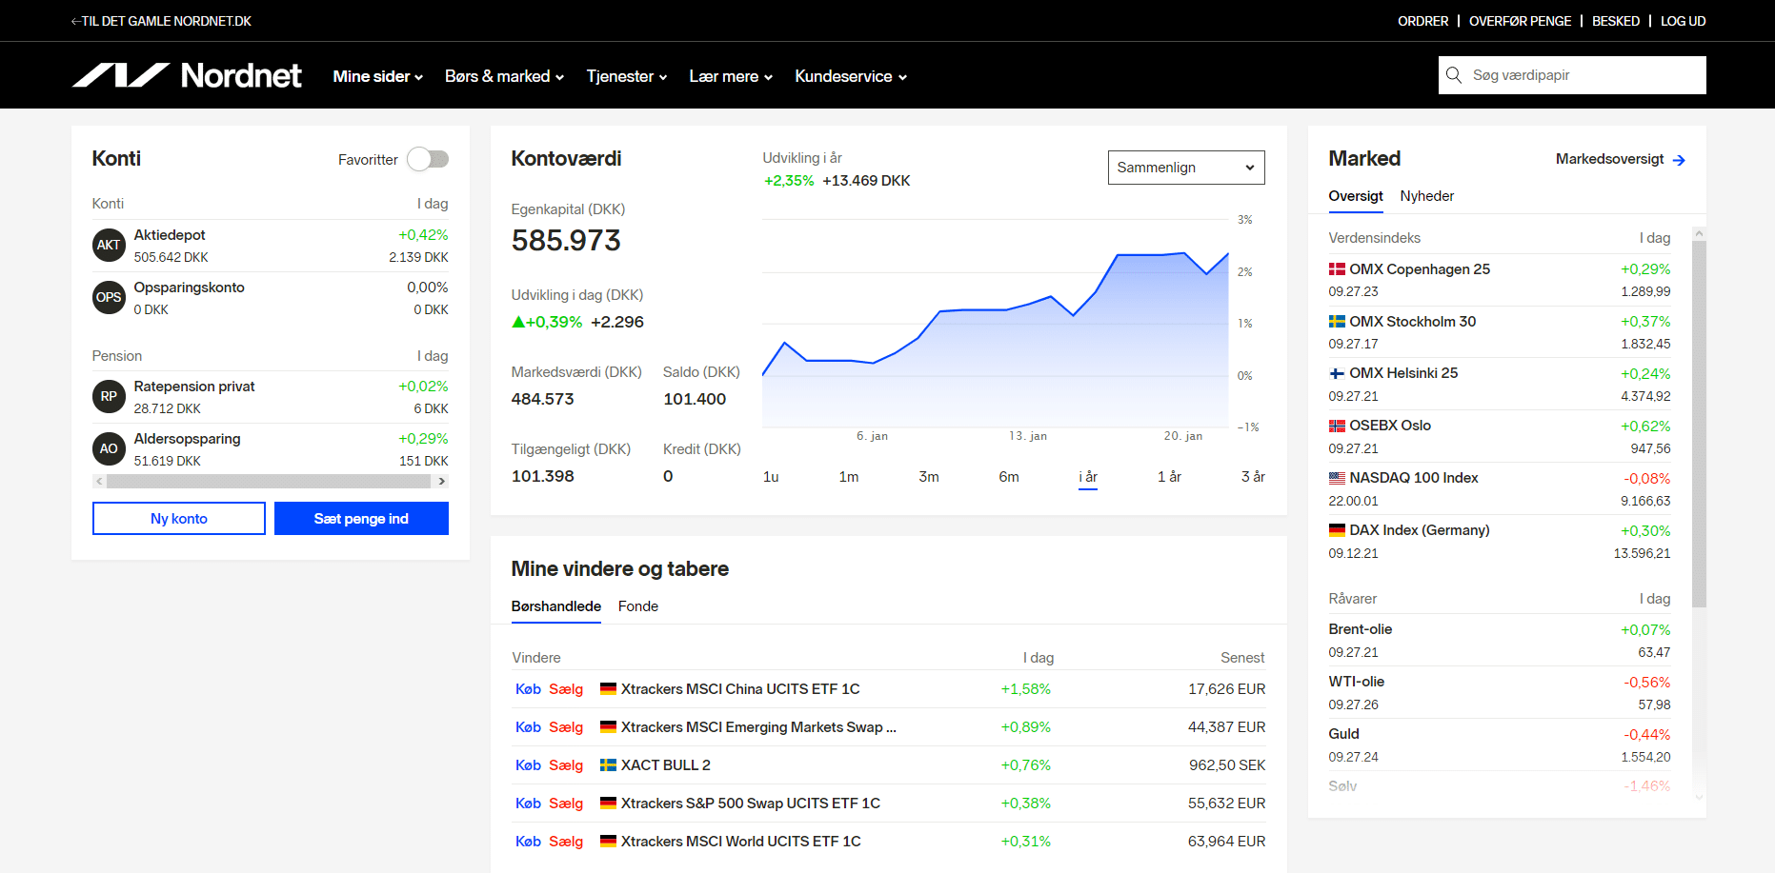Click the Søg værdipapir search field
The width and height of the screenshot is (1775, 873).
(1582, 75)
